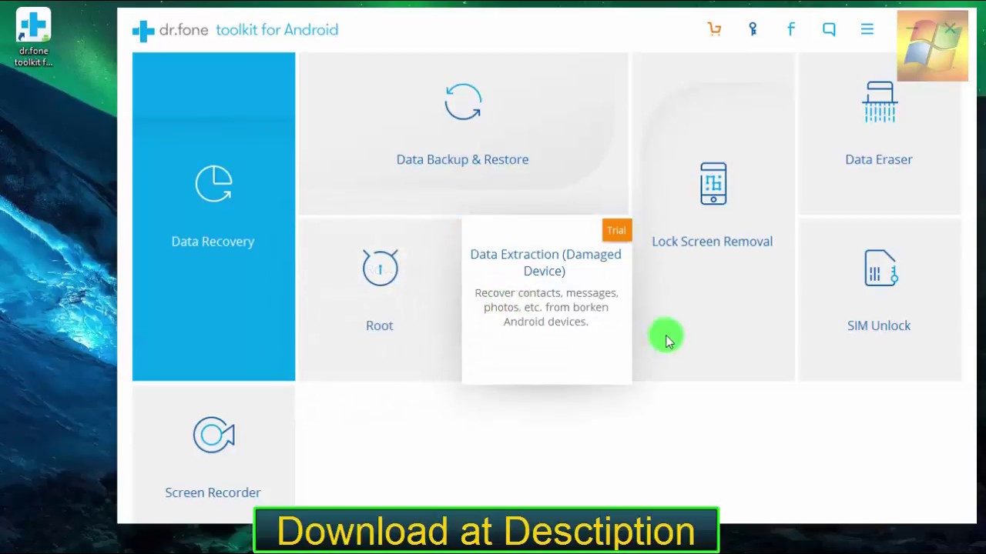Open the SIM Unlock card icon
The height and width of the screenshot is (554, 986).
point(880,268)
